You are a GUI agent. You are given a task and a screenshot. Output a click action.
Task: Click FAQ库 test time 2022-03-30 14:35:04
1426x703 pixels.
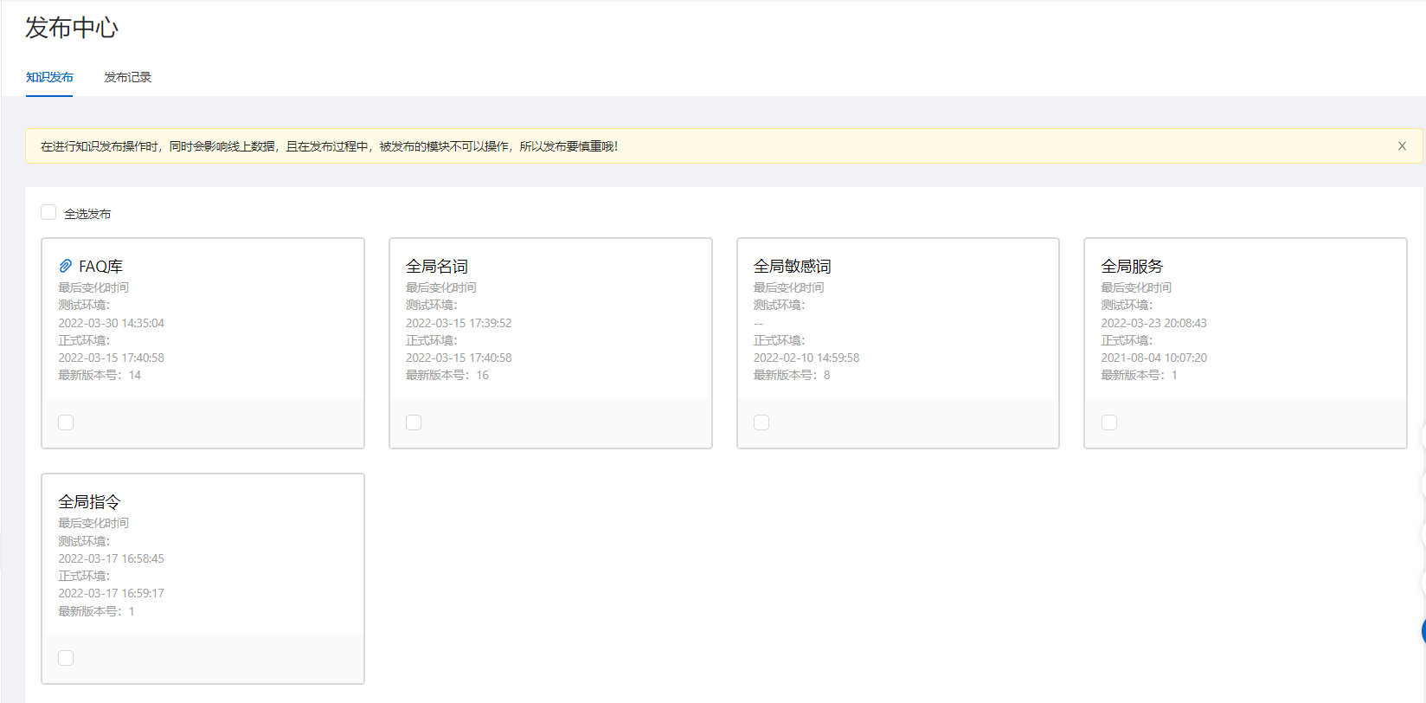111,323
